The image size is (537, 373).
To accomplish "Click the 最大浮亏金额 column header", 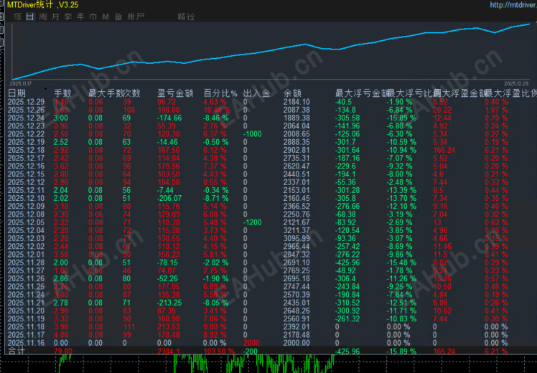I will point(361,93).
